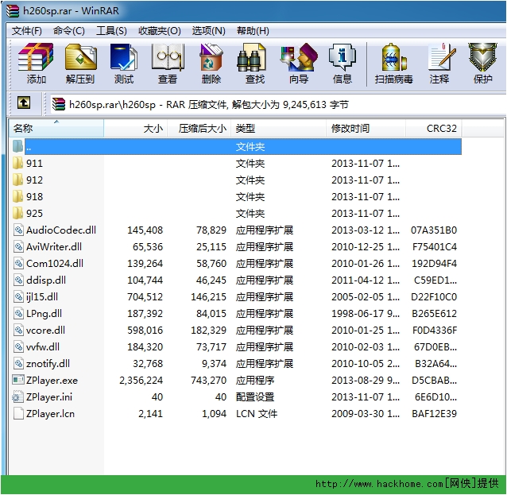
Task: Click the AudioCodec.dll file icon
Action: point(18,230)
